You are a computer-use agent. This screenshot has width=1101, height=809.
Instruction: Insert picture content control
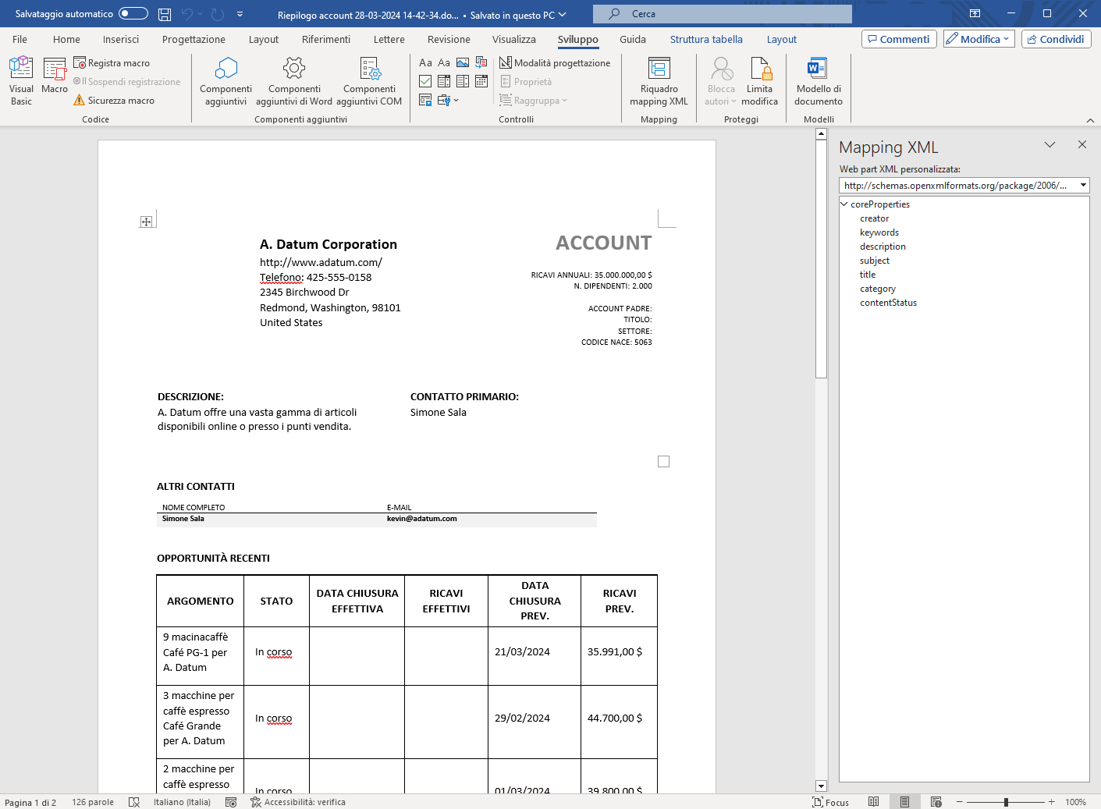pyautogui.click(x=463, y=62)
